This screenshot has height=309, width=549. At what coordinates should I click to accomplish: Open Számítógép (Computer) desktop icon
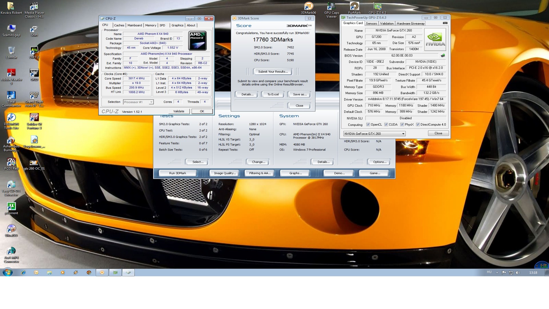(x=11, y=30)
